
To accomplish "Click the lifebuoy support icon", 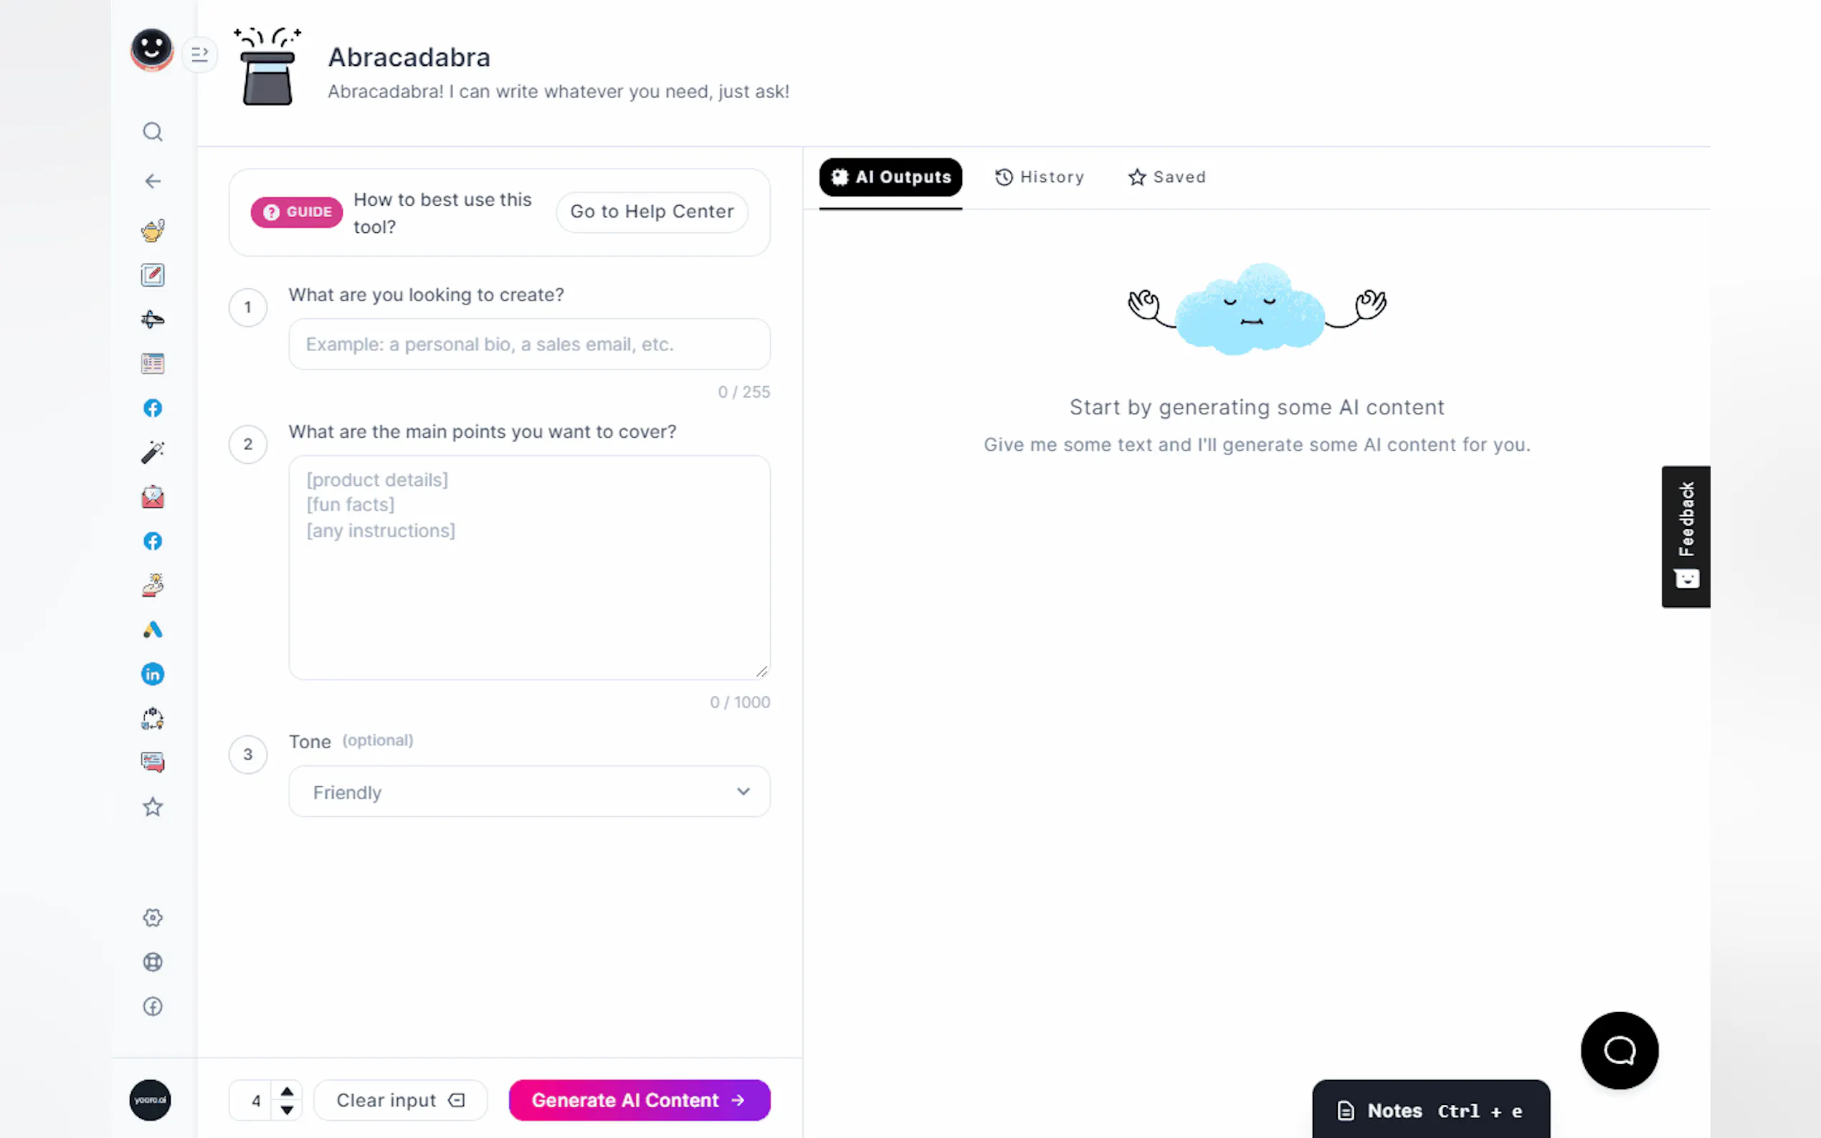I will [x=153, y=962].
